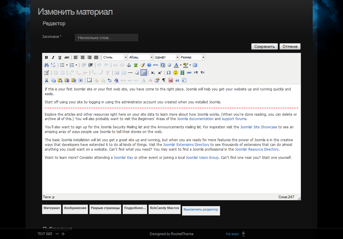Follow the На верх link

click(232, 234)
